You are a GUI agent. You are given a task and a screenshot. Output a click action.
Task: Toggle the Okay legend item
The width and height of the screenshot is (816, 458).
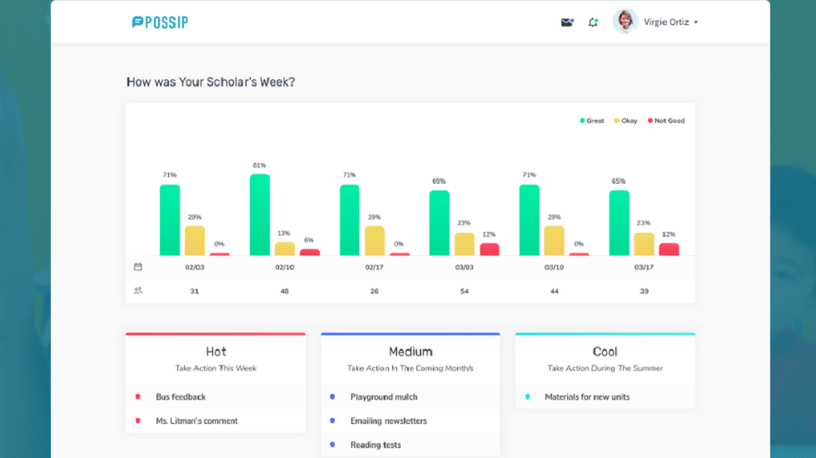coord(625,121)
